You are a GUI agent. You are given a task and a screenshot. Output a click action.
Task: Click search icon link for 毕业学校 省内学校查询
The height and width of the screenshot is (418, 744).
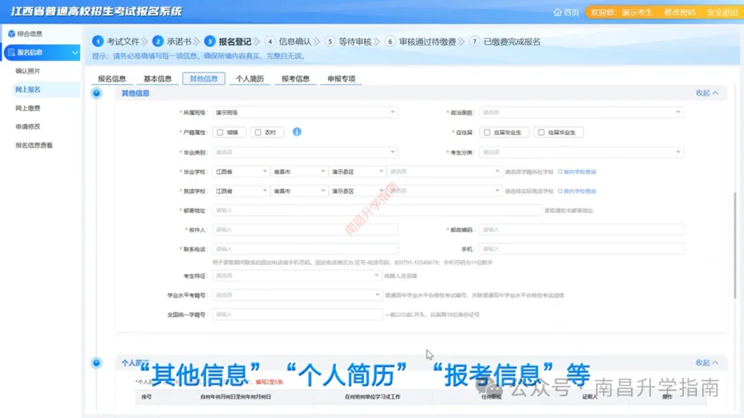coord(577,171)
